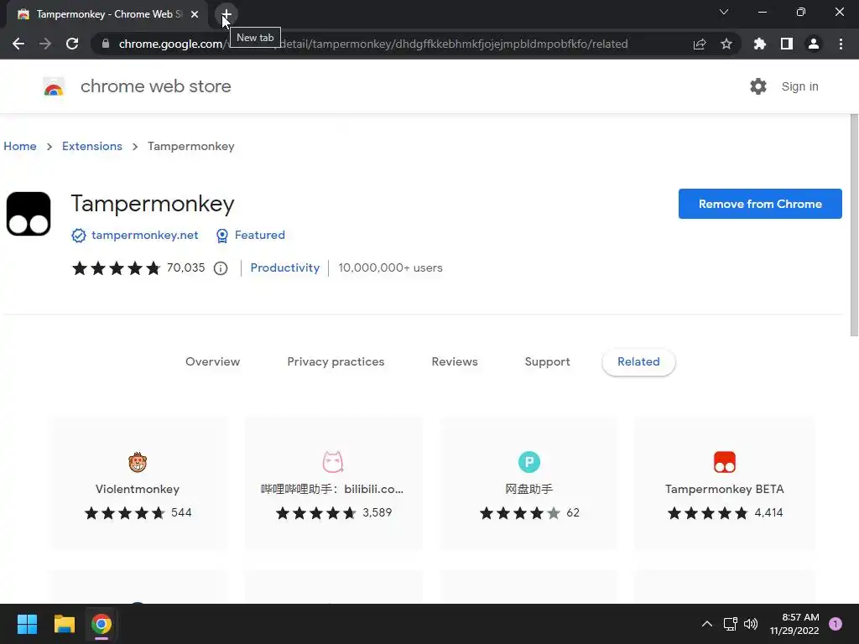The height and width of the screenshot is (644, 859).
Task: Open the Extensions puzzle-piece menu
Action: (759, 44)
